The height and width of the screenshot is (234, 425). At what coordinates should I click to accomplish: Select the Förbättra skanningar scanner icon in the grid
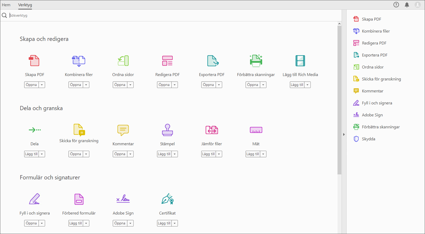[256, 61]
